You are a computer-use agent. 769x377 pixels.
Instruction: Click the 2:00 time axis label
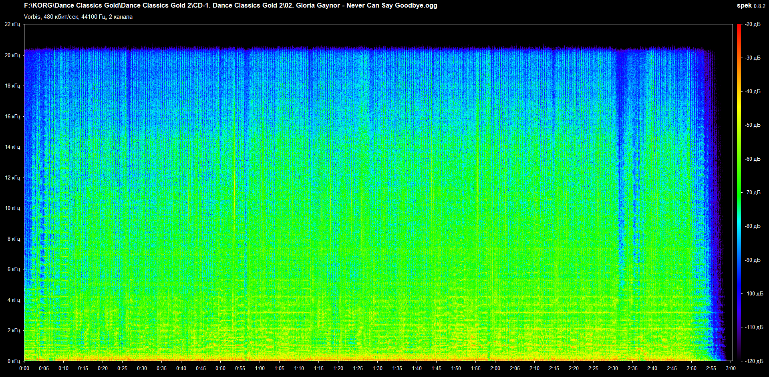coord(495,368)
